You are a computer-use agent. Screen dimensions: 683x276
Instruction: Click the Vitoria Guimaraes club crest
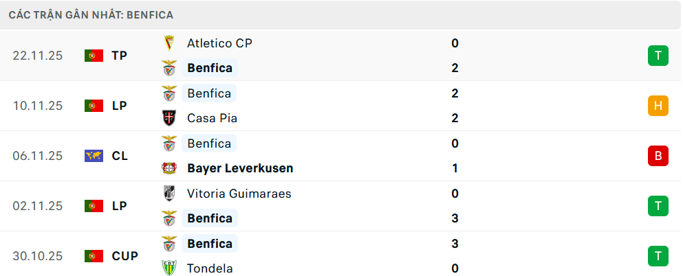[169, 194]
